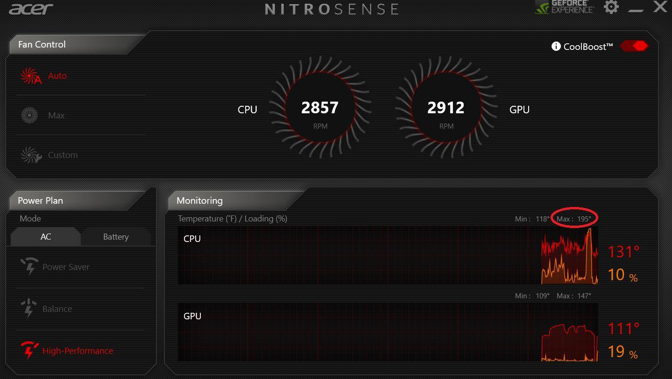672x379 pixels.
Task: Enable Max fan mode
Action: coord(56,115)
